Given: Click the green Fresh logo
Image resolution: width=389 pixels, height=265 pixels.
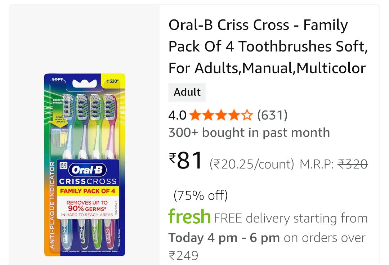Looking at the screenshot, I should coord(189,217).
